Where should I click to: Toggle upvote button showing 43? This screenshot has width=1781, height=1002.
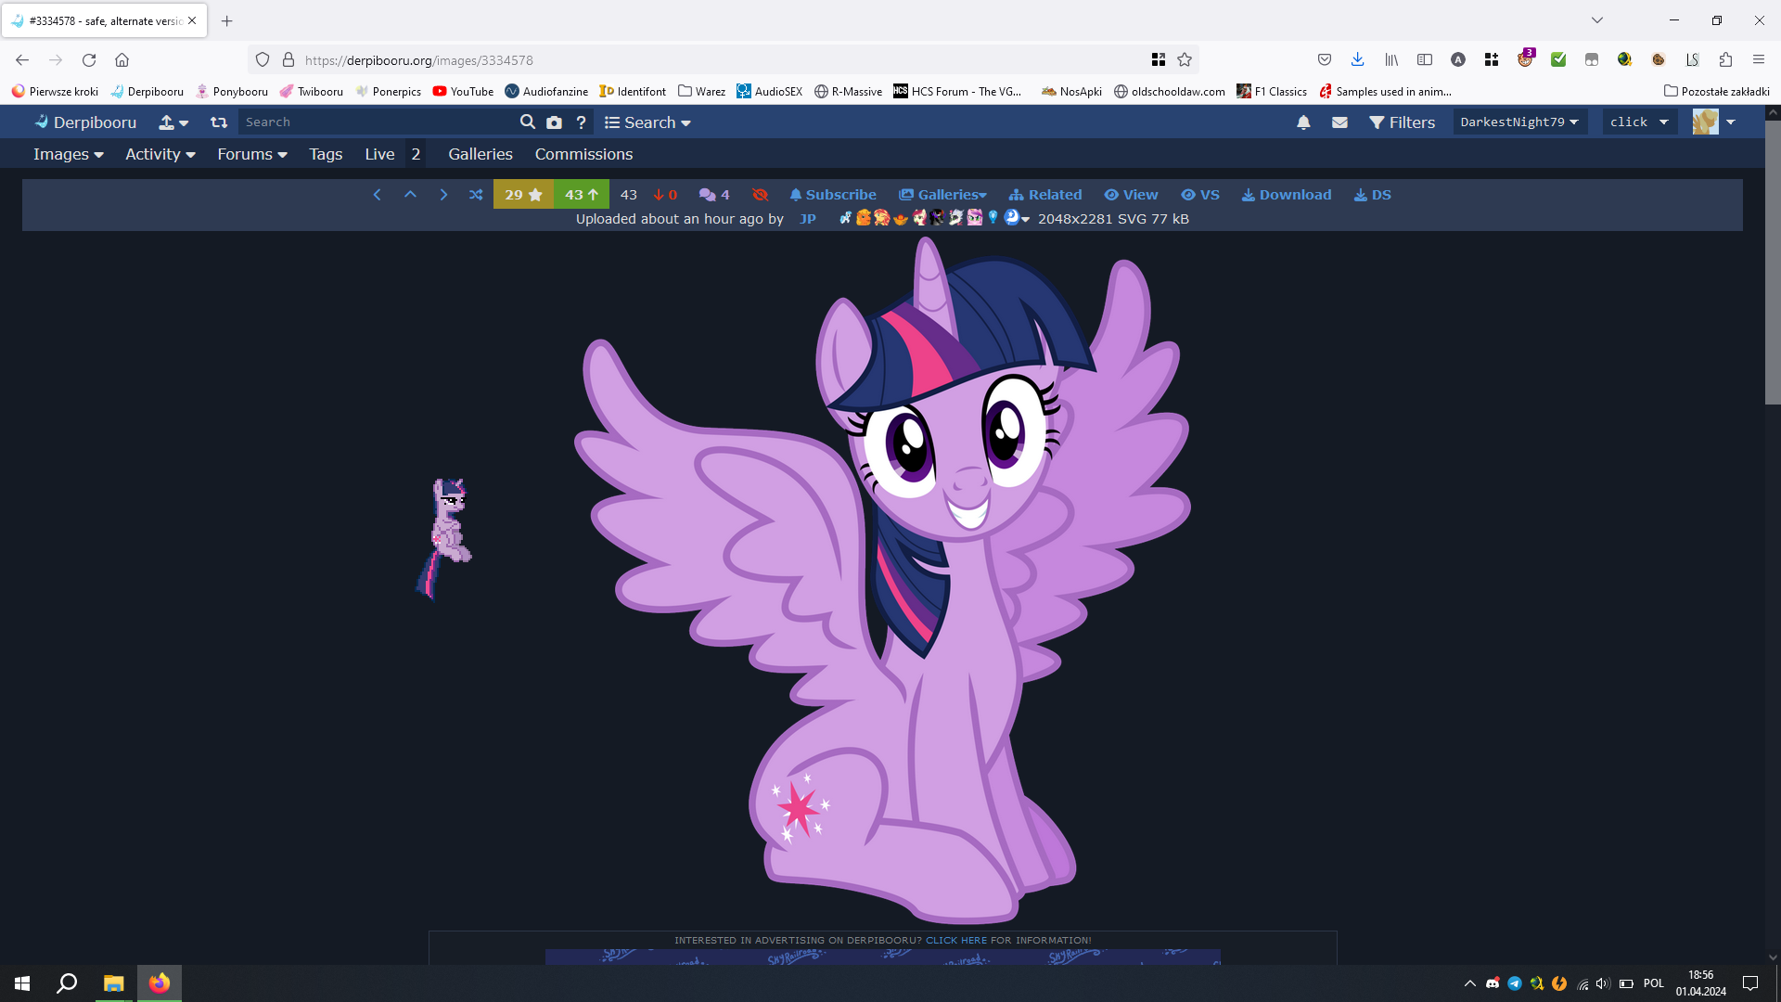point(582,195)
